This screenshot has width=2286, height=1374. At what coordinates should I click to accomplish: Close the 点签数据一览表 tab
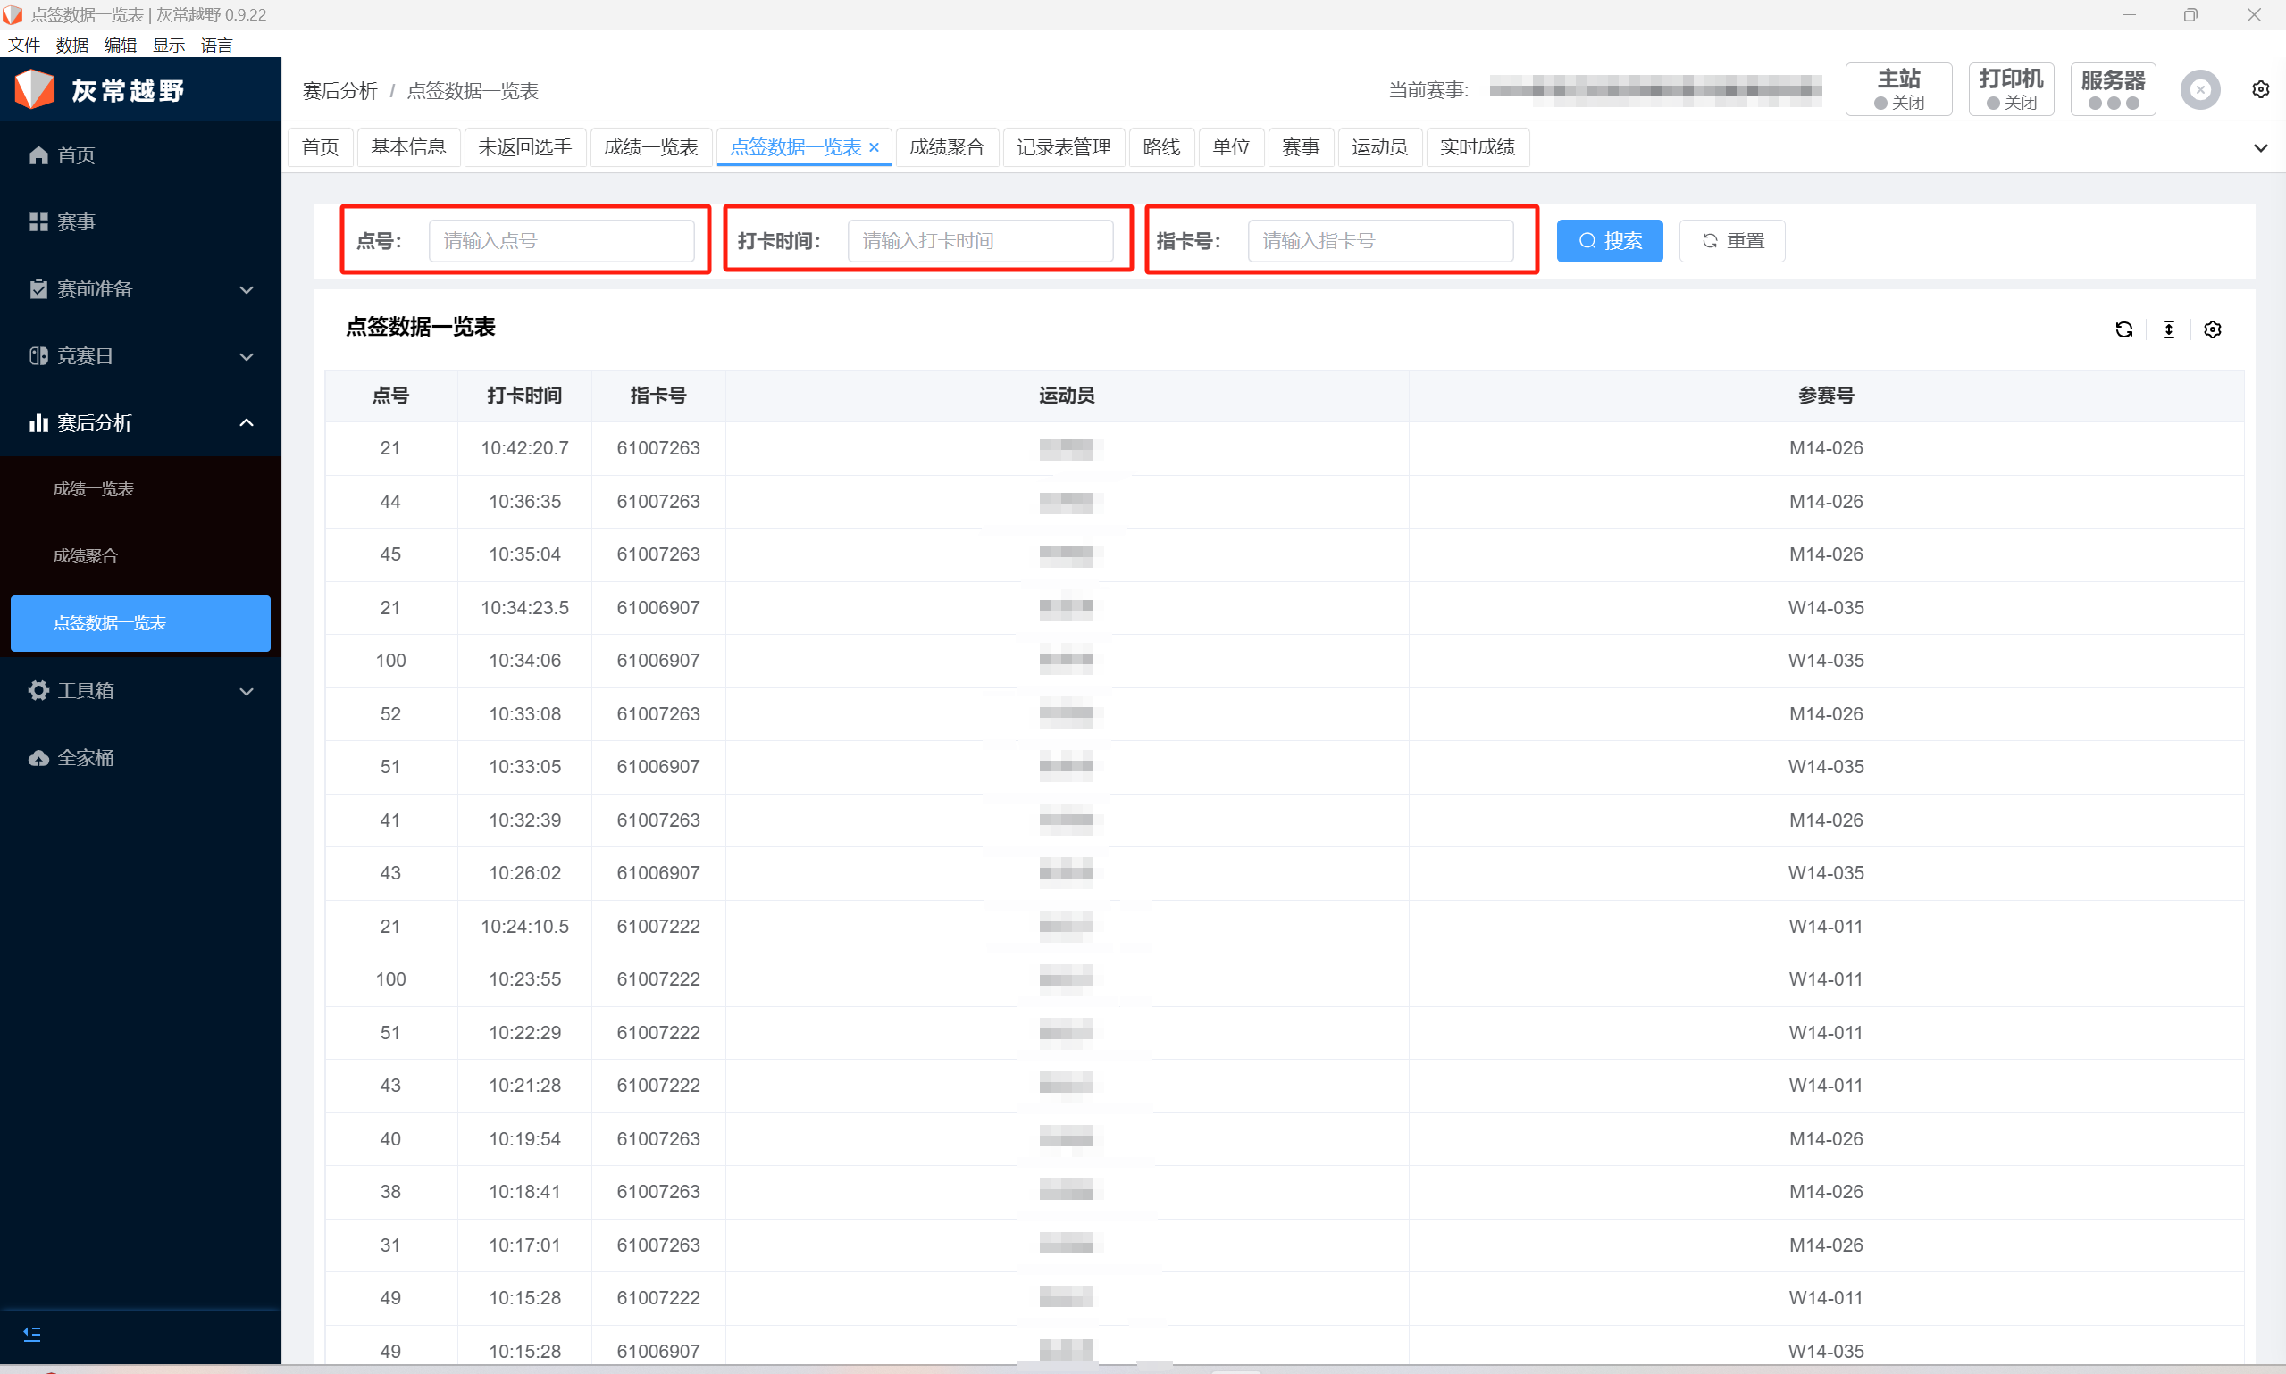coord(874,148)
